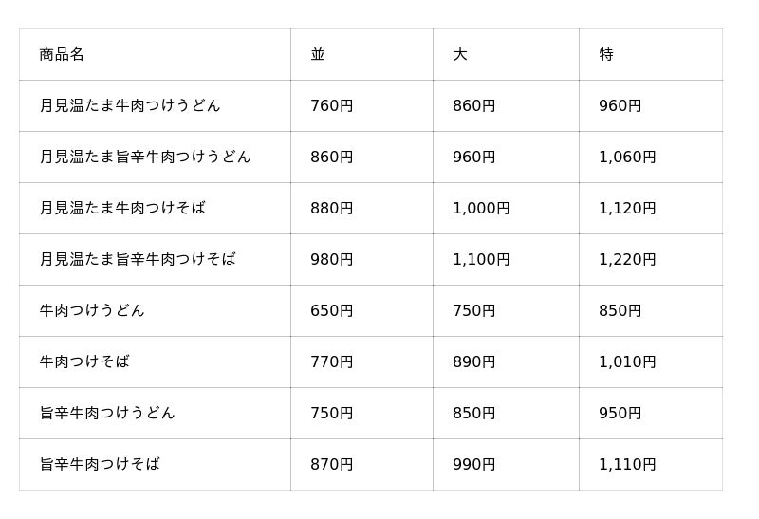Select 月見温たま牛肉つけそば row name
Image resolution: width=759 pixels, height=519 pixels.
[x=122, y=208]
